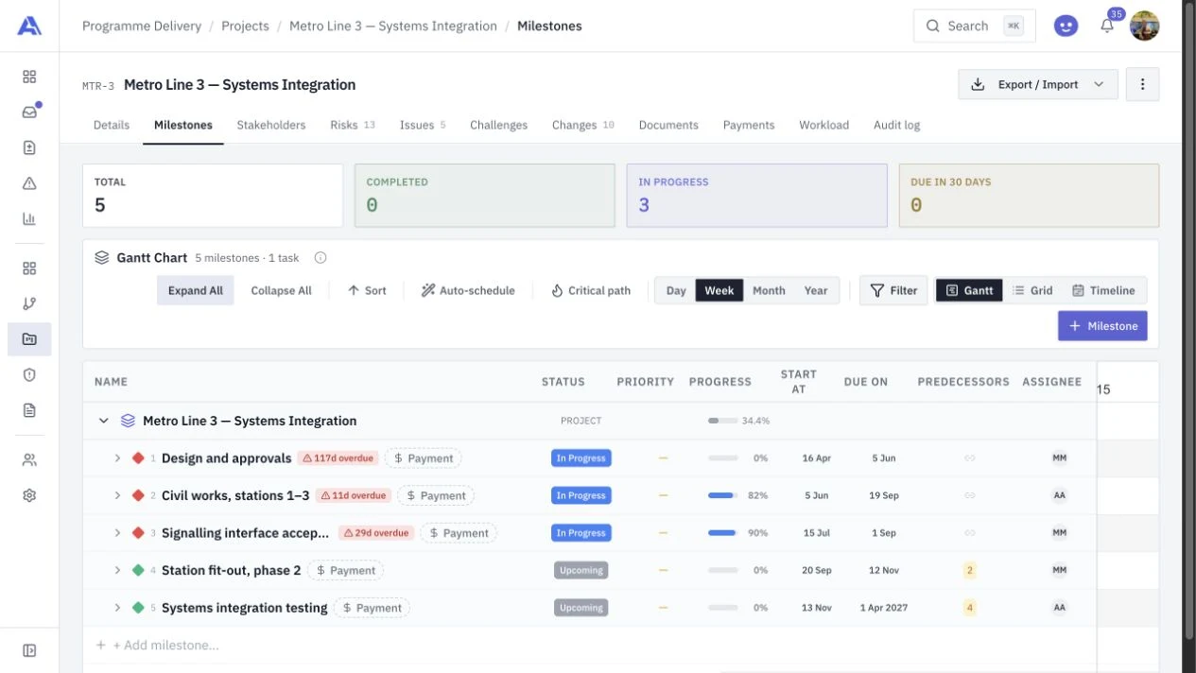Click the + Milestone button
This screenshot has width=1196, height=673.
pyautogui.click(x=1102, y=326)
